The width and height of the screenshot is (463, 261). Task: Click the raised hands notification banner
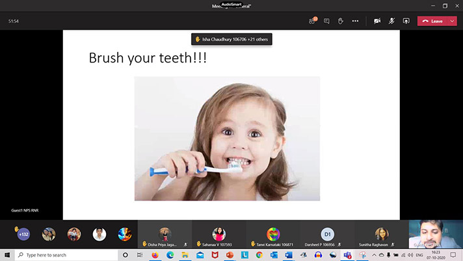[231, 39]
